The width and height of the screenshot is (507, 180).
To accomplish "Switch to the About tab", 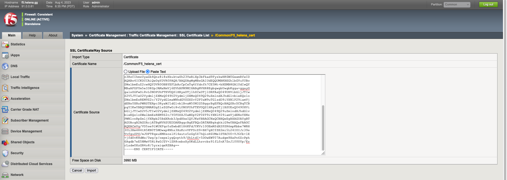I will (x=53, y=35).
